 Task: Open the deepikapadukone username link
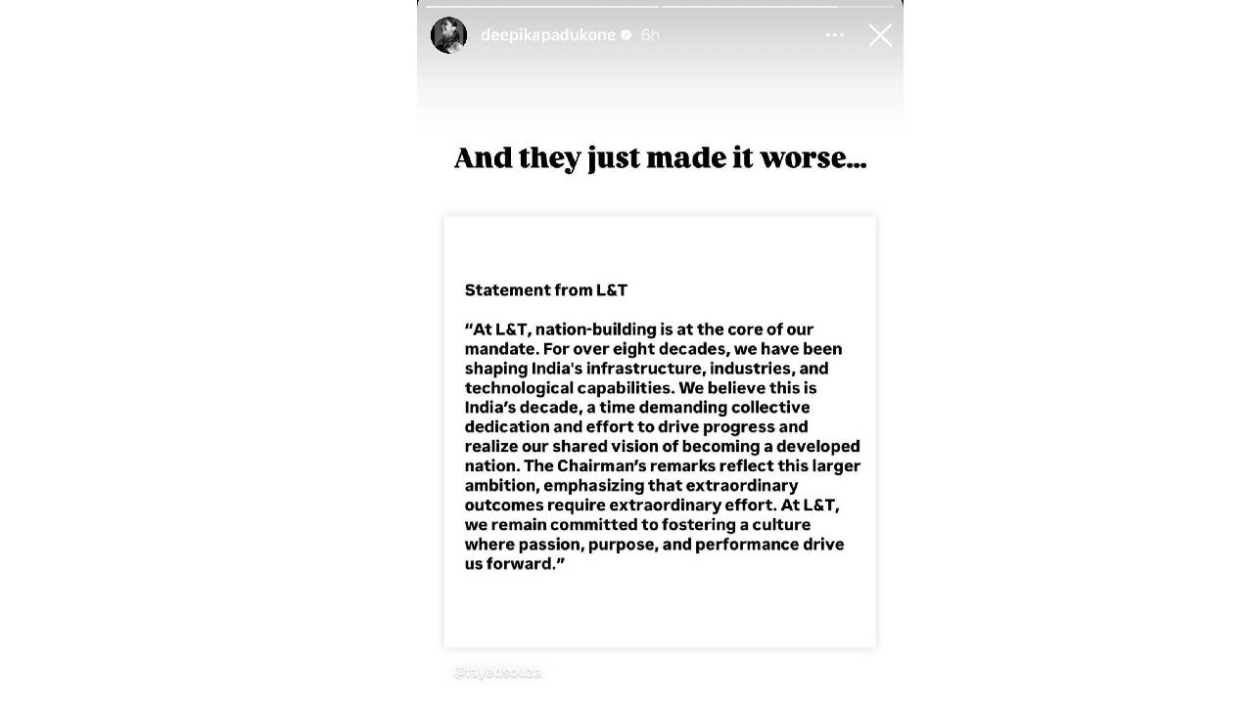pyautogui.click(x=547, y=35)
